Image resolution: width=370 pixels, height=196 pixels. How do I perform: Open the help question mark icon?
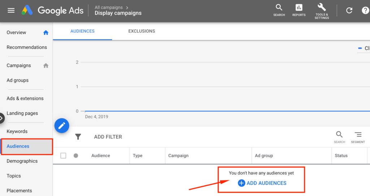[x=365, y=10]
